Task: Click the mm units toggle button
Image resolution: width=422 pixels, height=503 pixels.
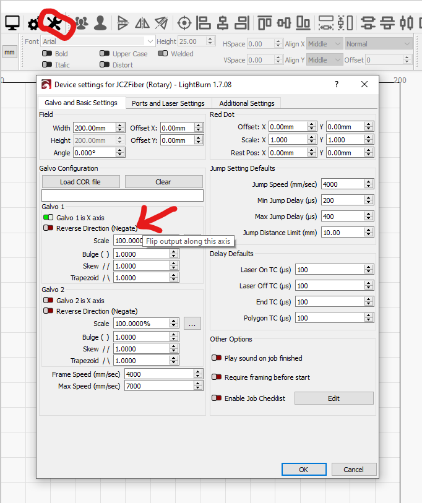Action: pyautogui.click(x=9, y=53)
